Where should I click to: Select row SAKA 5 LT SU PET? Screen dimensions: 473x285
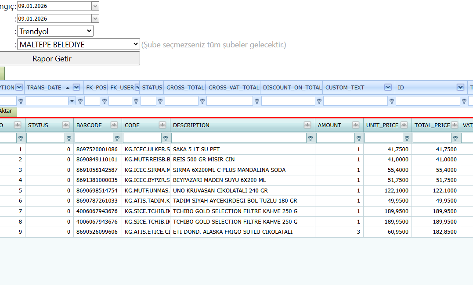pyautogui.click(x=236, y=150)
